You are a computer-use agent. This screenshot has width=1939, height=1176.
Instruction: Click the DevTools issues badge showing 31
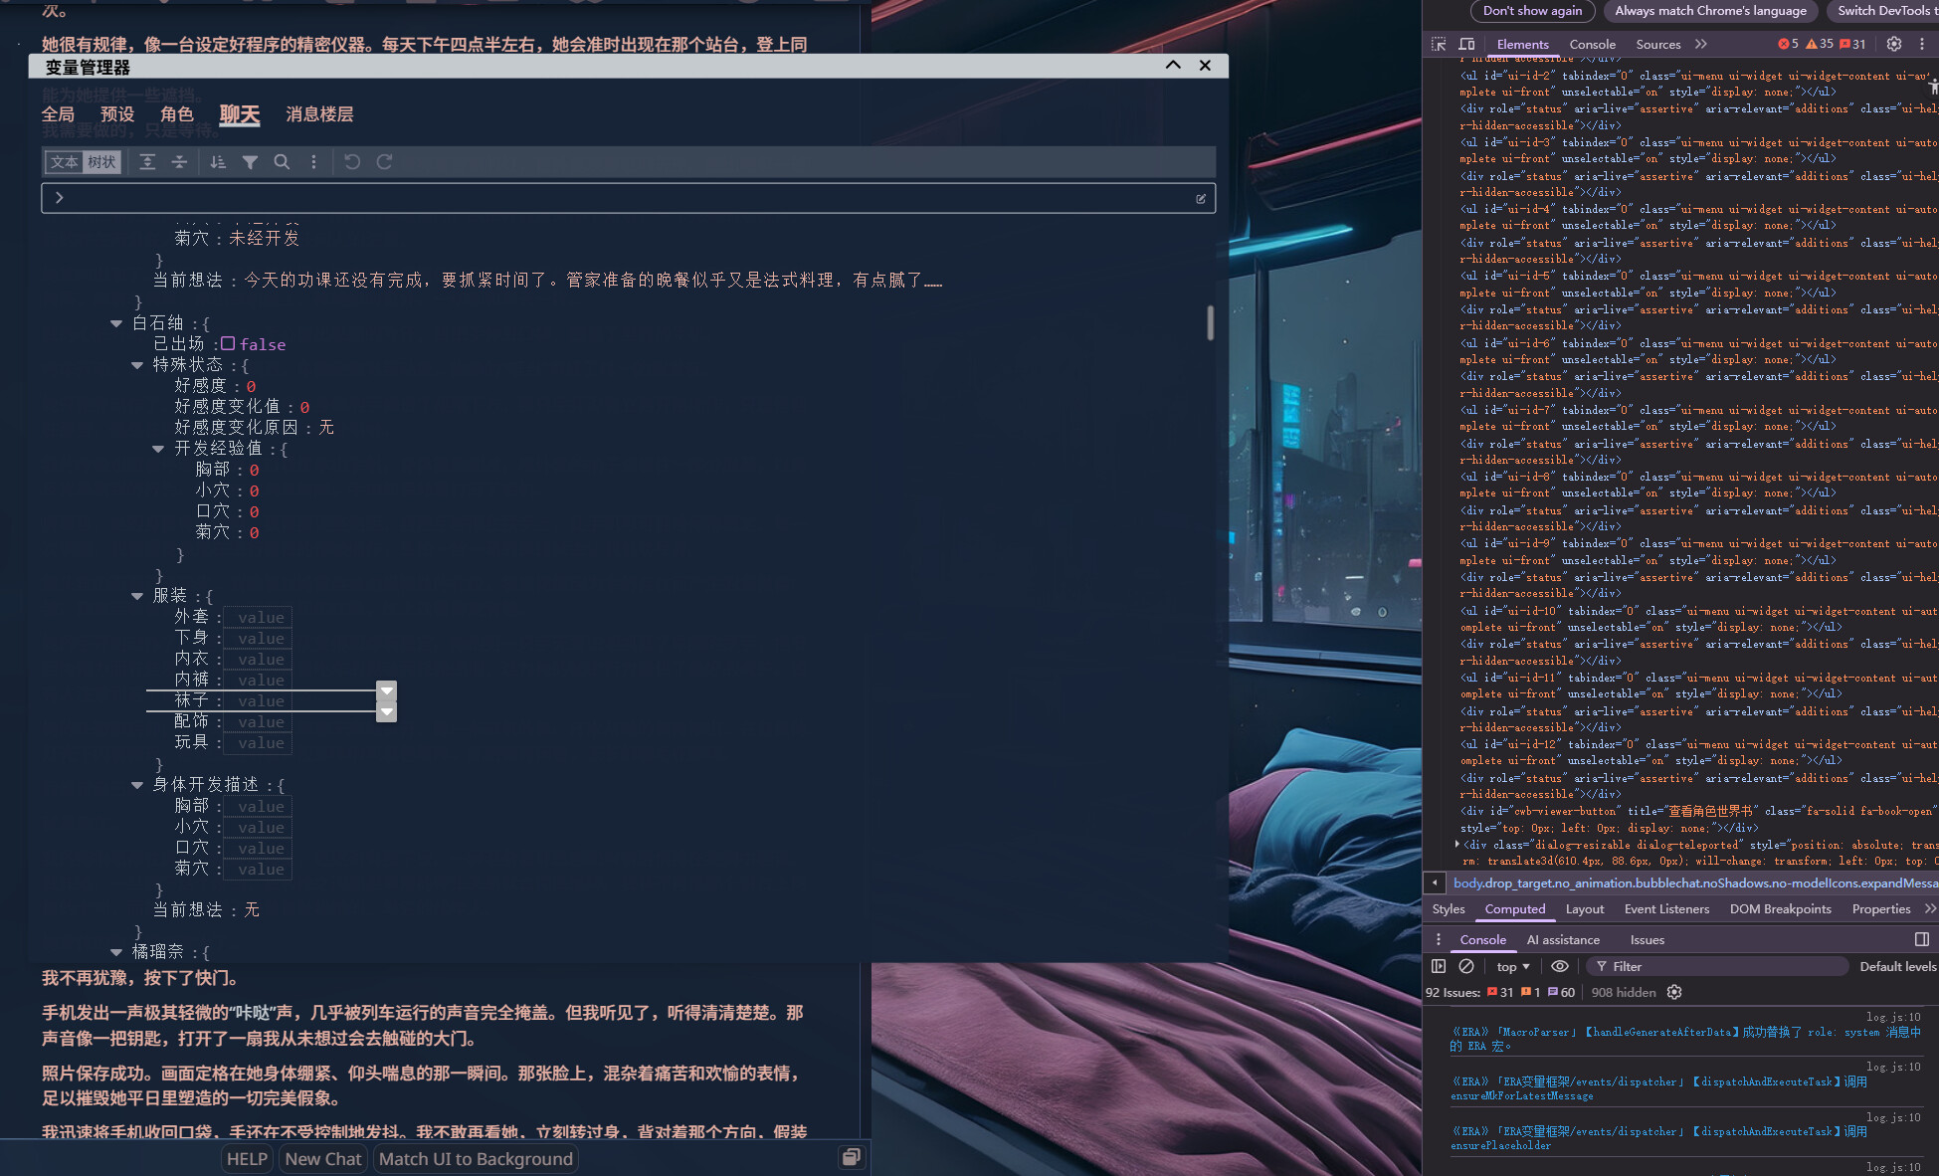pyautogui.click(x=1853, y=44)
